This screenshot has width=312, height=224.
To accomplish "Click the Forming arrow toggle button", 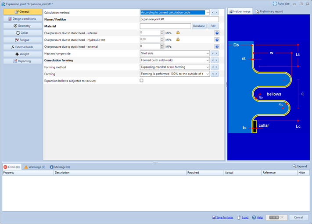I will [215, 74].
